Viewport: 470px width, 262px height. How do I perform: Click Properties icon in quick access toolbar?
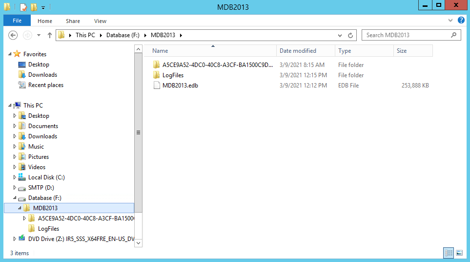click(23, 7)
